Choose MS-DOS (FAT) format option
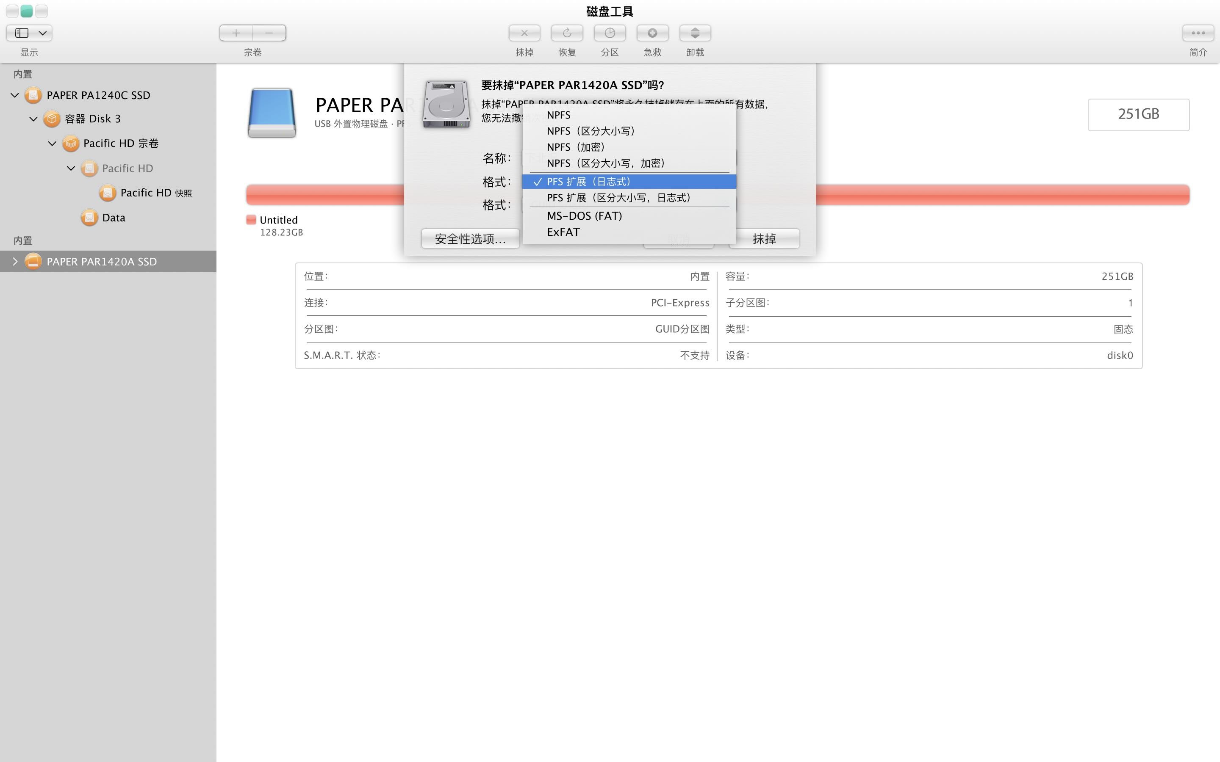 tap(629, 216)
